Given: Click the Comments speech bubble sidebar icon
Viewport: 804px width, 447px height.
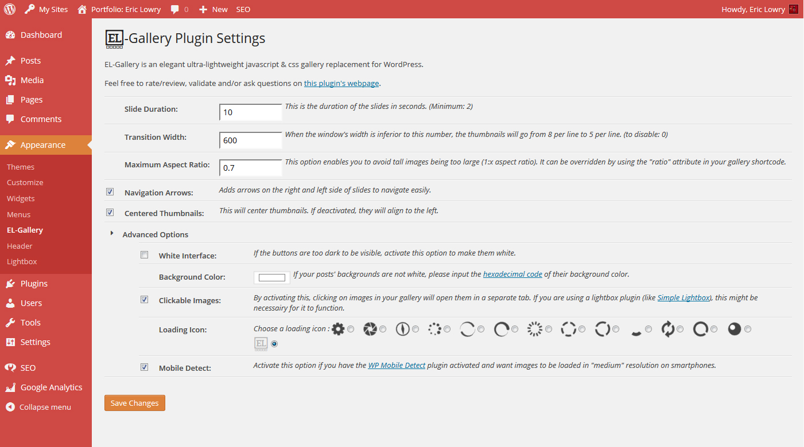Looking at the screenshot, I should (x=10, y=119).
